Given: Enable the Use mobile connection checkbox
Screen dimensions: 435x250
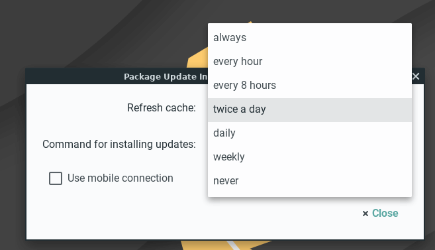Looking at the screenshot, I should click(x=56, y=178).
